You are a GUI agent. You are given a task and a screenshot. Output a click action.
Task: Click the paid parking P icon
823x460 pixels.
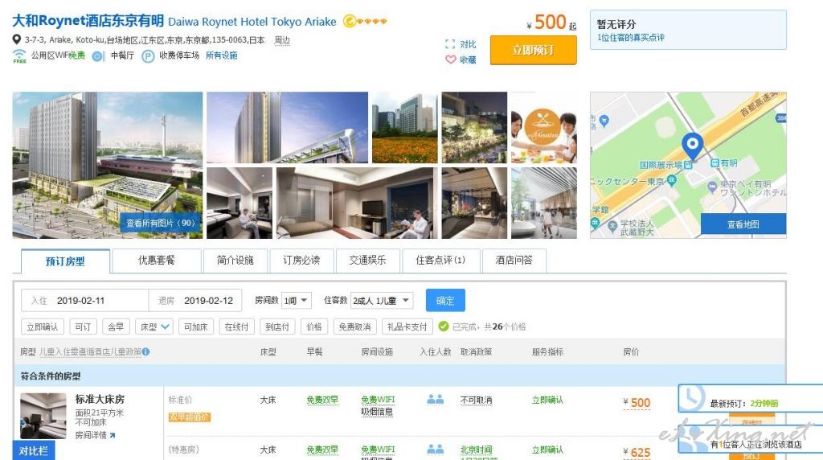(x=148, y=56)
